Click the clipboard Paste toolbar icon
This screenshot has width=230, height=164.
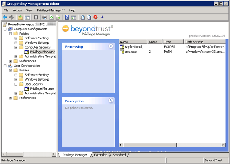[36, 17]
